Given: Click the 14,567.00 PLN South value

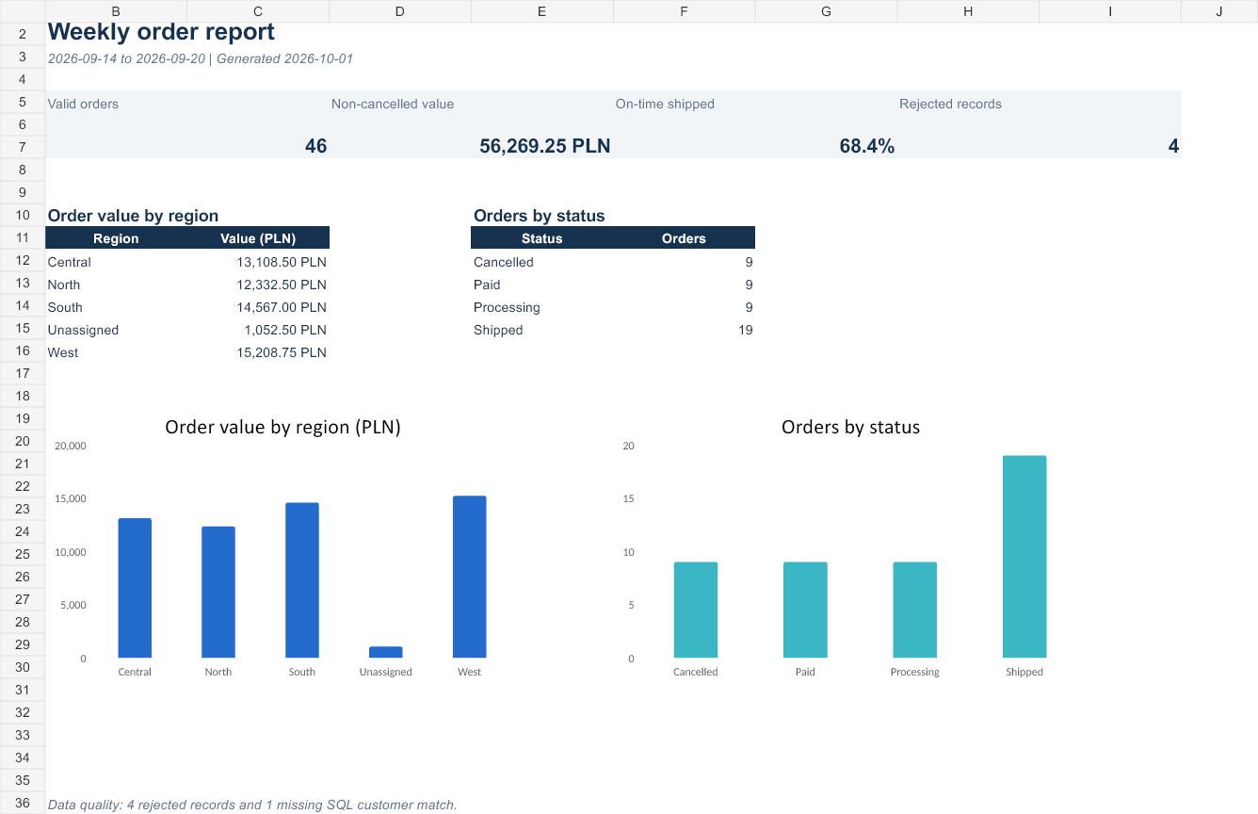Looking at the screenshot, I should (282, 307).
